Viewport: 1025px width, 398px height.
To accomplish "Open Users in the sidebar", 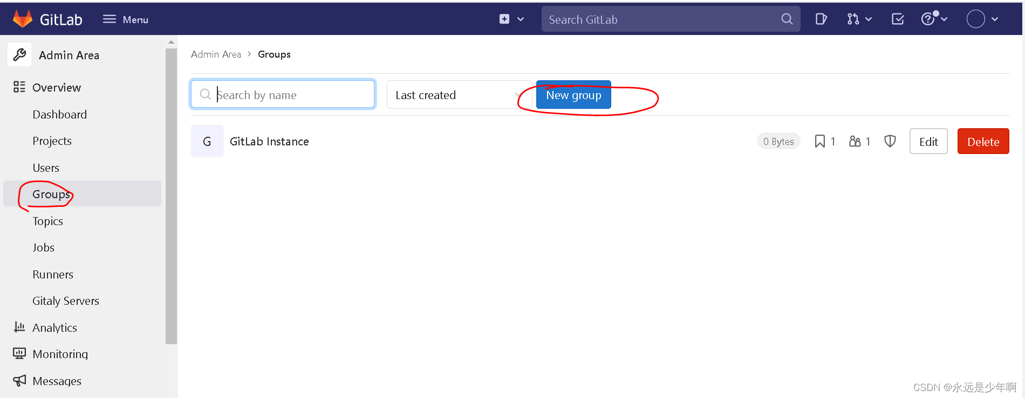I will click(x=46, y=167).
